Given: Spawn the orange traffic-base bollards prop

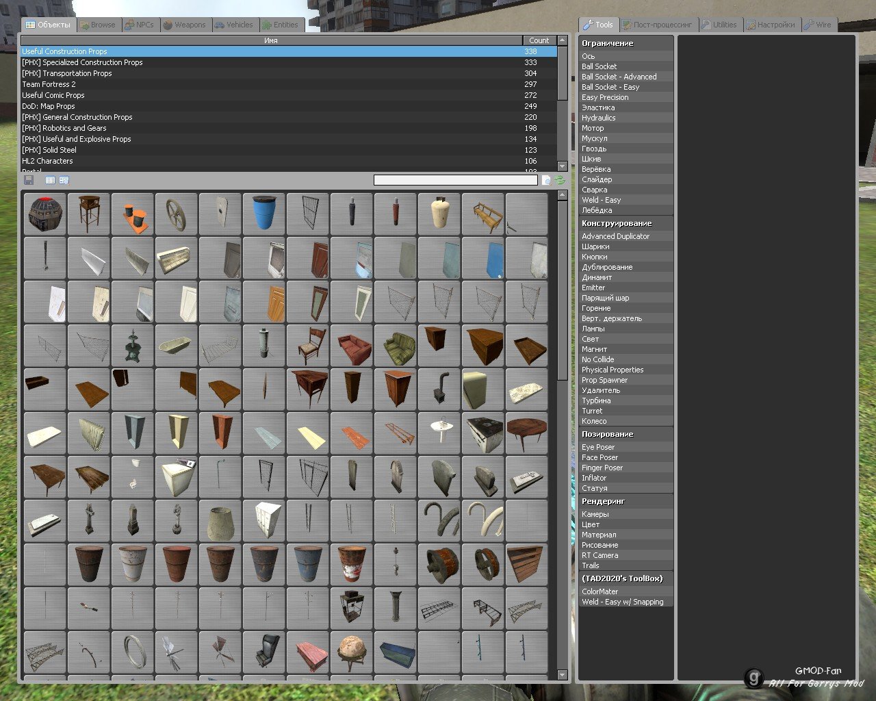Looking at the screenshot, I should 132,214.
